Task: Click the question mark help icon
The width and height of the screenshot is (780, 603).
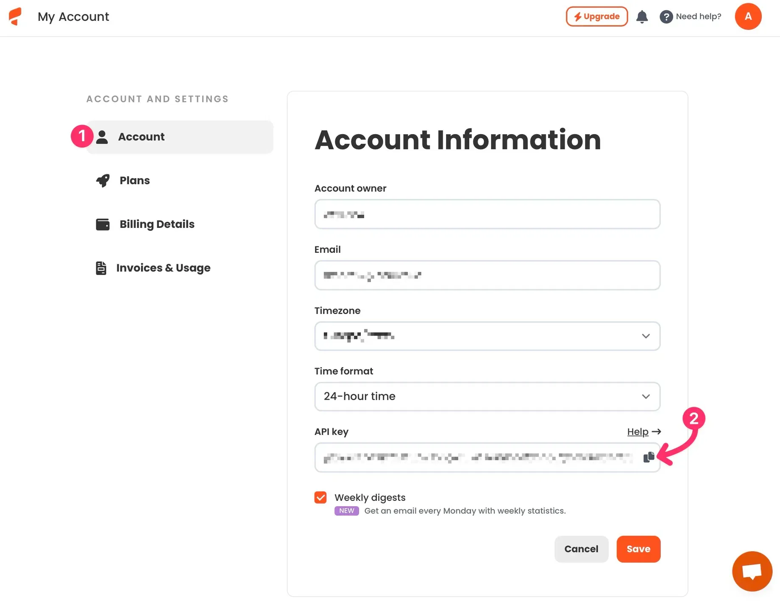Action: pyautogui.click(x=666, y=17)
